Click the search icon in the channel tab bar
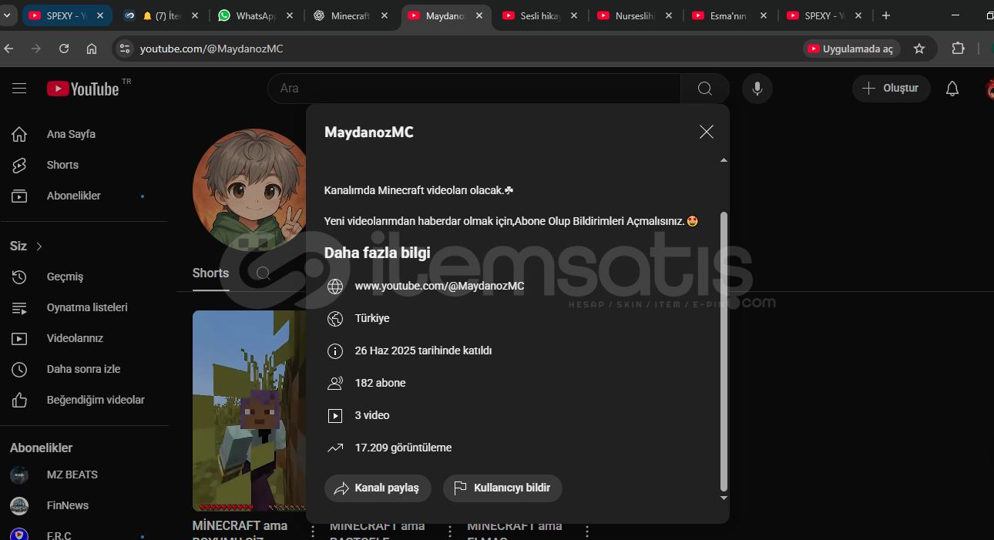The width and height of the screenshot is (994, 540). [263, 273]
